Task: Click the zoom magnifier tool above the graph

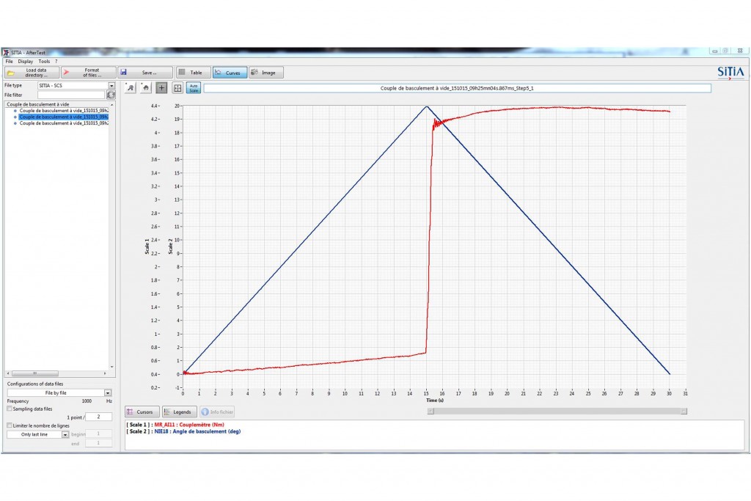Action: coord(131,88)
